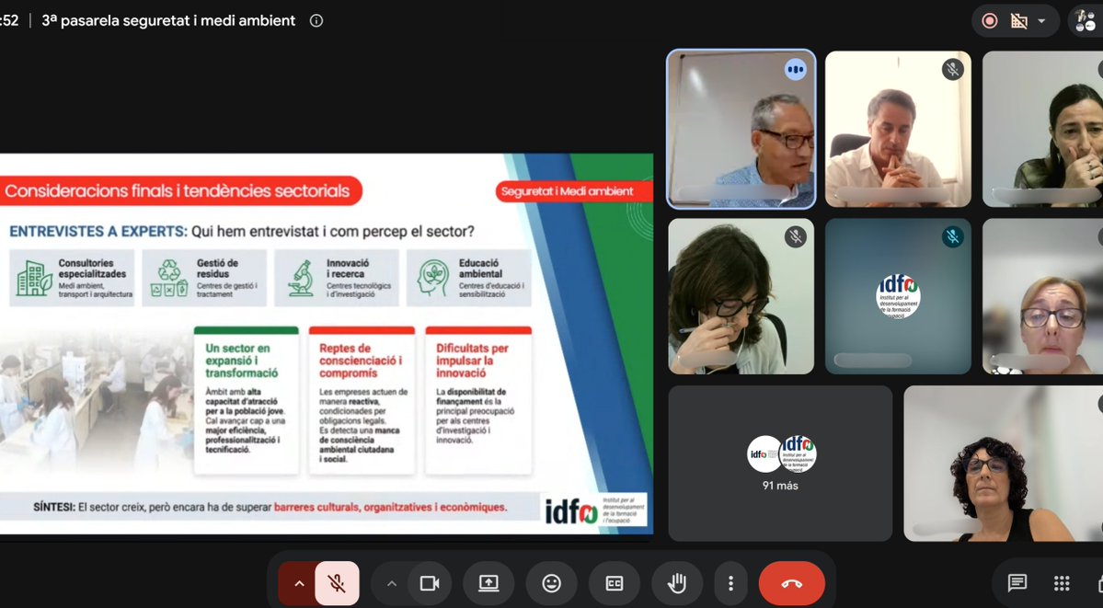This screenshot has width=1103, height=608.
Task: Open more options menu
Action: pos(730,583)
